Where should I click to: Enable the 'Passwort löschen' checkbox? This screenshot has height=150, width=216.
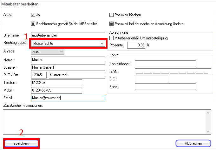click(x=111, y=15)
